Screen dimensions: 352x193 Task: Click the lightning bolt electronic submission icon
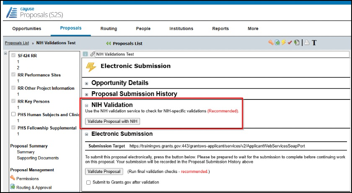(283, 43)
